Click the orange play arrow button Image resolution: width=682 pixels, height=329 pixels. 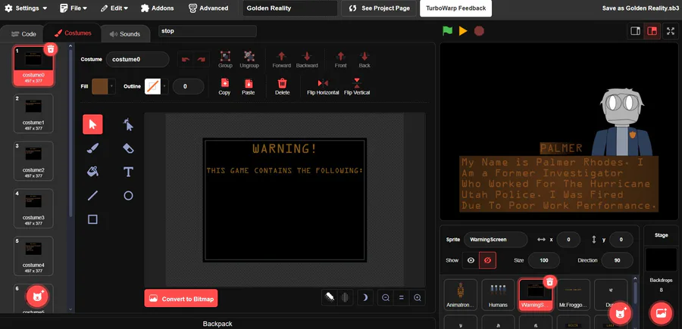click(x=463, y=31)
